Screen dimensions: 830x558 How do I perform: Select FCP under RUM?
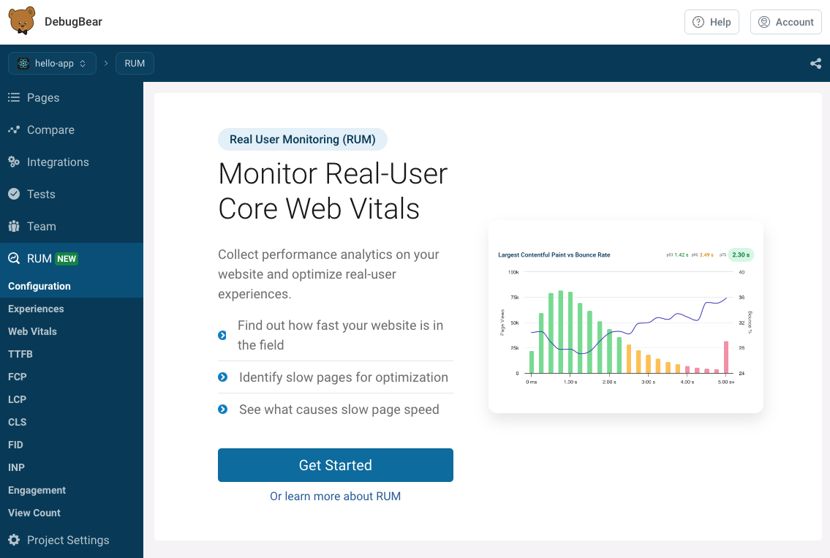point(72,377)
